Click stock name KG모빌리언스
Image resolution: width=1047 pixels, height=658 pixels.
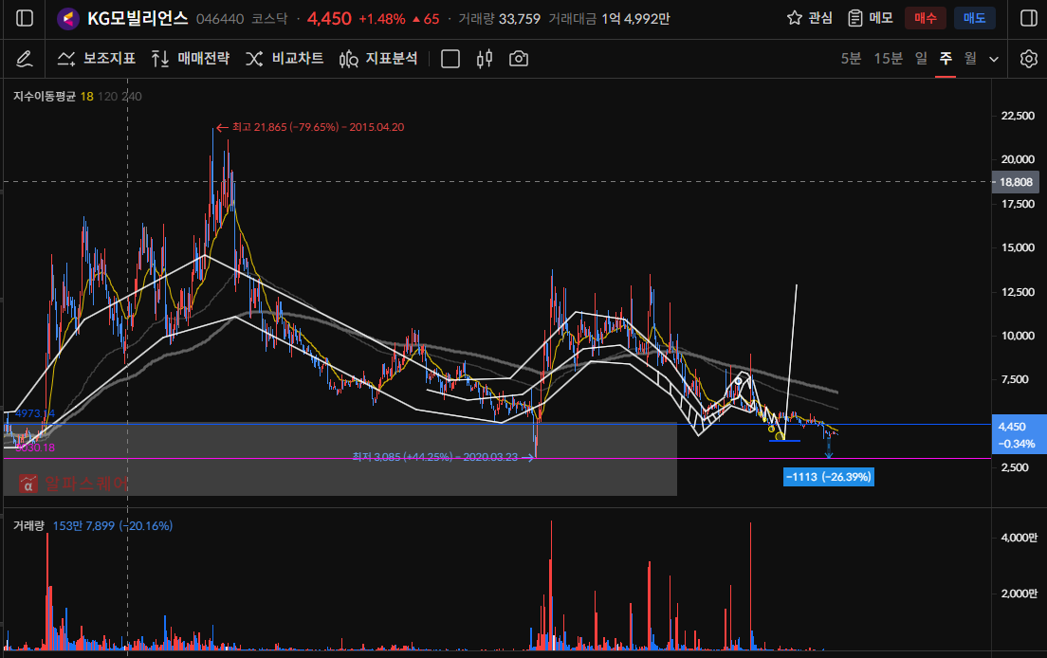pos(138,19)
